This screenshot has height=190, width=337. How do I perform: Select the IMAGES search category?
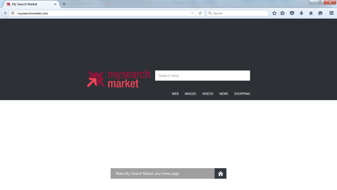190,94
